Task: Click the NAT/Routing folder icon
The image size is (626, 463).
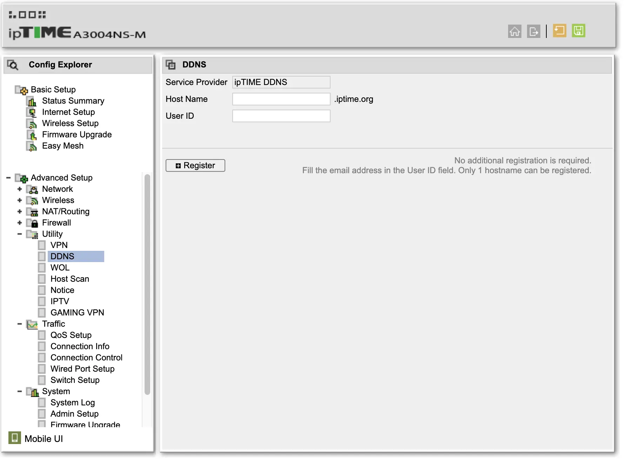Action: click(x=32, y=212)
